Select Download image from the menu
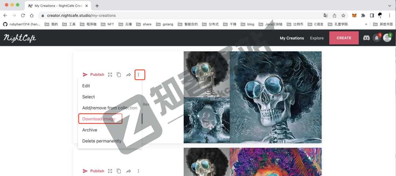 pos(99,119)
